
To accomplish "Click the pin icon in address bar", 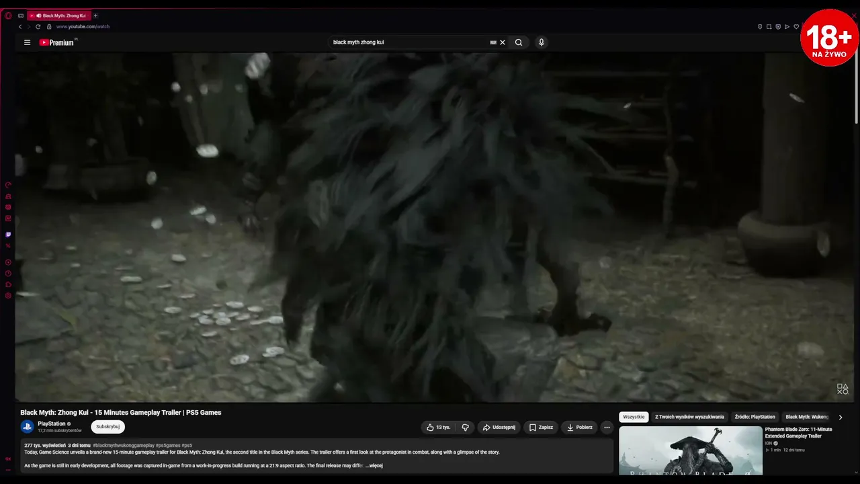I will pyautogui.click(x=760, y=27).
